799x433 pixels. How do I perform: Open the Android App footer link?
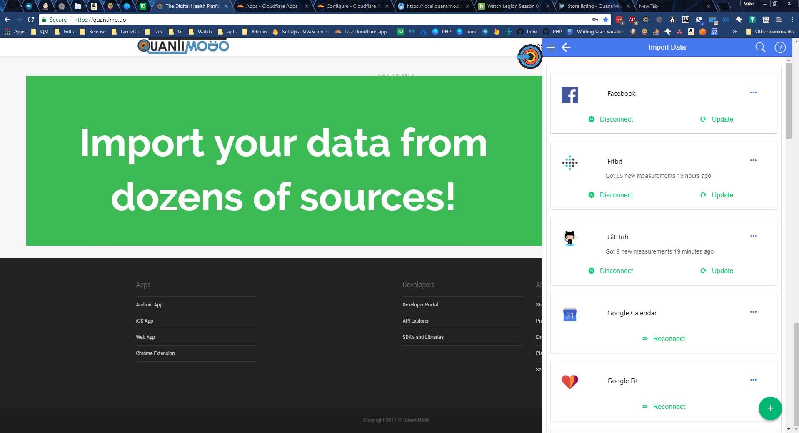149,305
